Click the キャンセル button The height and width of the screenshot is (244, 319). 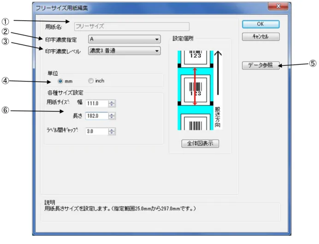click(260, 37)
